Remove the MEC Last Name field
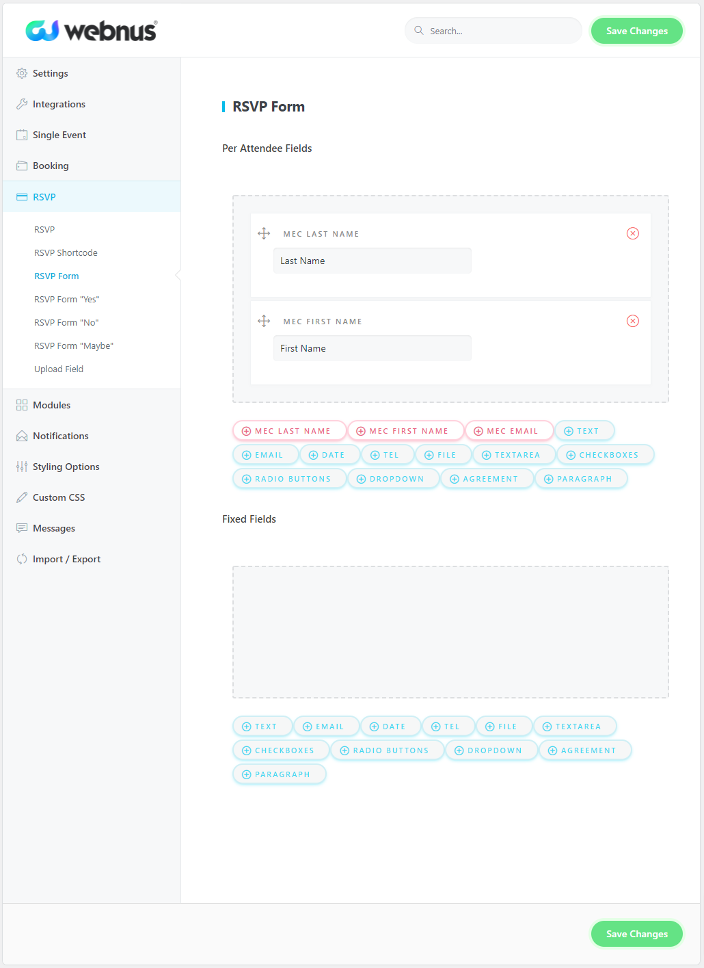The width and height of the screenshot is (704, 968). [633, 233]
